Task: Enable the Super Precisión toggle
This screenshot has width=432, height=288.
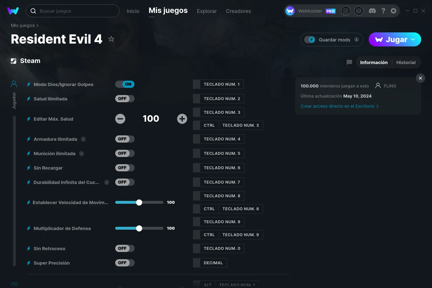Action: click(125, 263)
